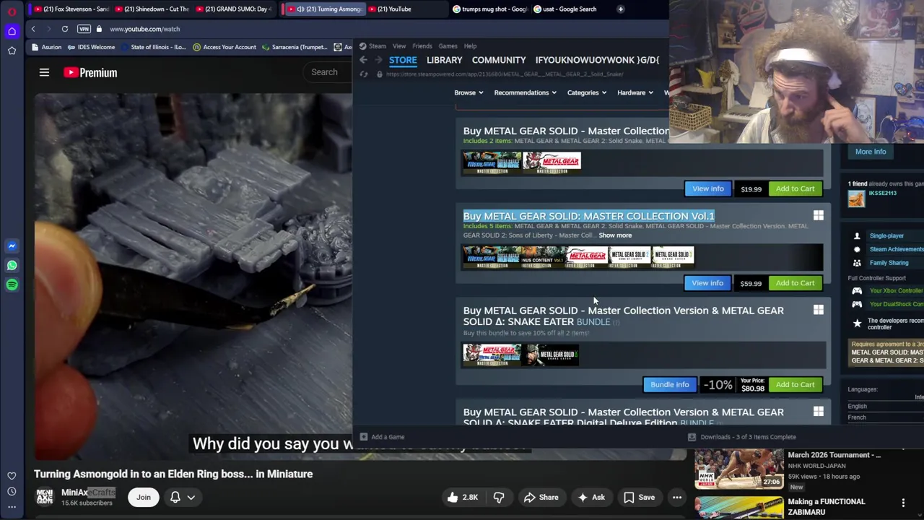Viewport: 924px width, 520px height.
Task: Switch to Shinedown - Cut The tab
Action: [x=152, y=9]
